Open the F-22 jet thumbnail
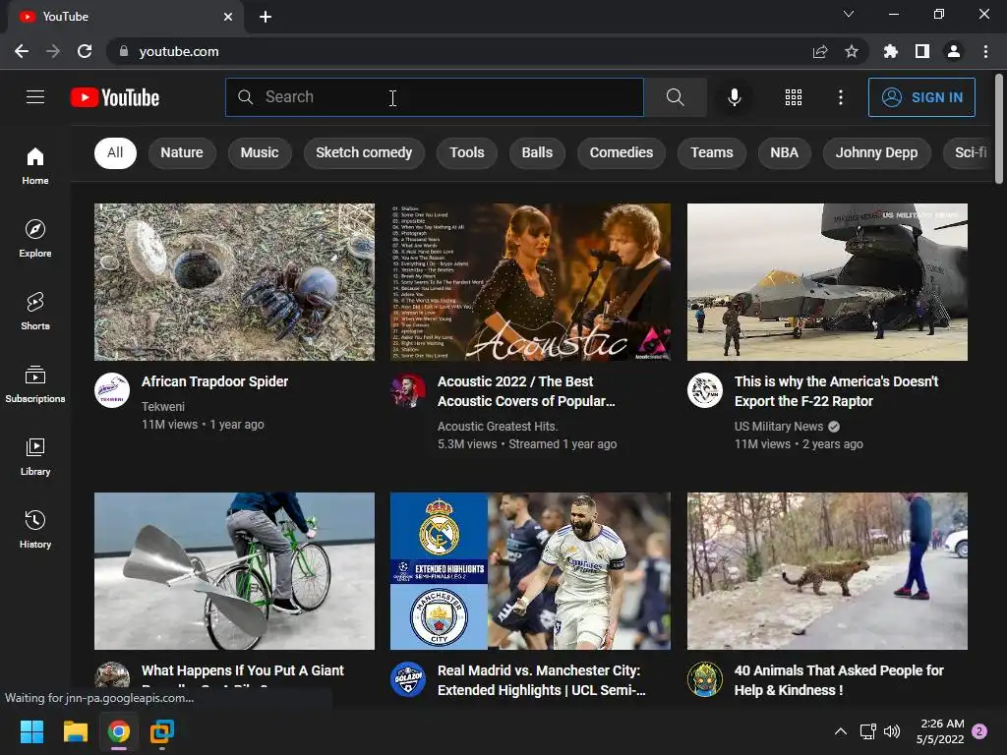Screen dimensions: 1007x755 tap(827, 282)
